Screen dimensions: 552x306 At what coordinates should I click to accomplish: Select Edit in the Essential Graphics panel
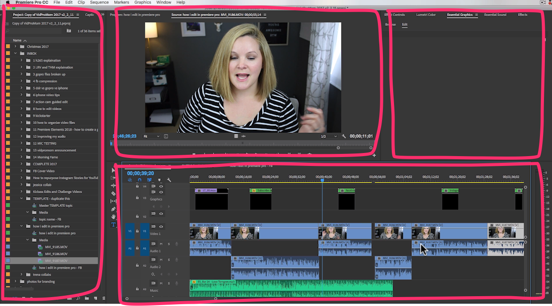point(404,25)
